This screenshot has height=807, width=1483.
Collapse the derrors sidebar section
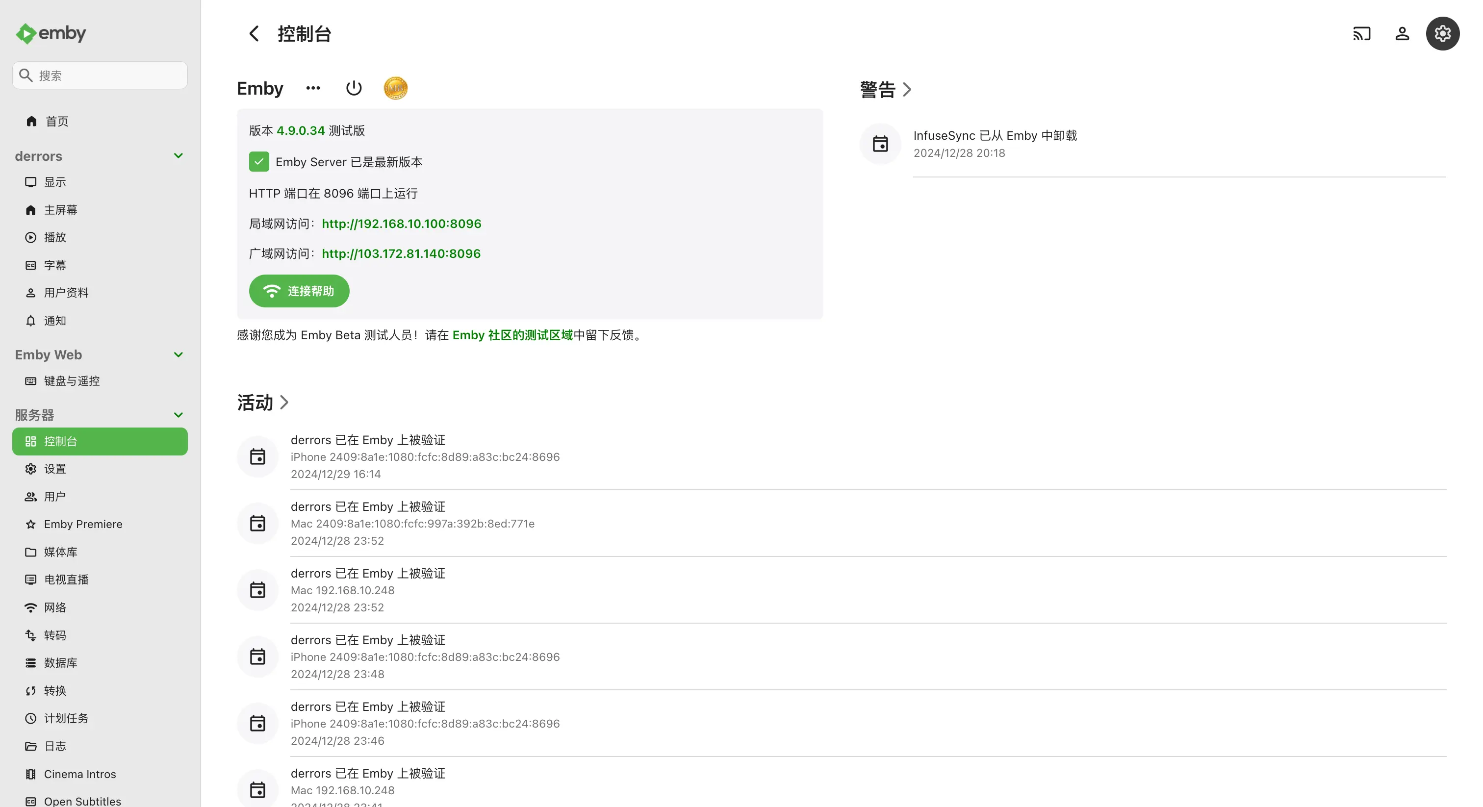click(179, 156)
